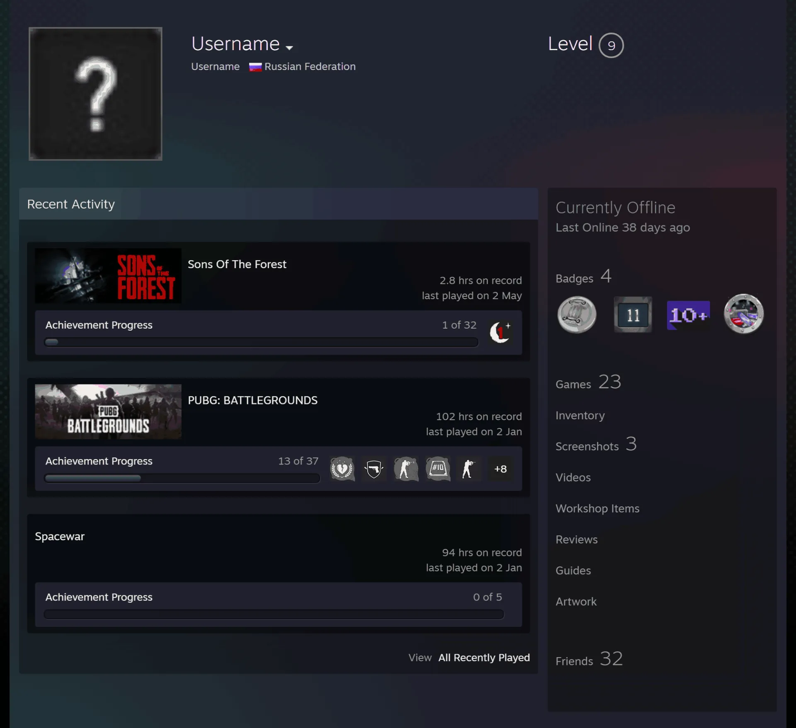Click the PUBG achievement progress bar
The height and width of the screenshot is (728, 796).
[182, 478]
